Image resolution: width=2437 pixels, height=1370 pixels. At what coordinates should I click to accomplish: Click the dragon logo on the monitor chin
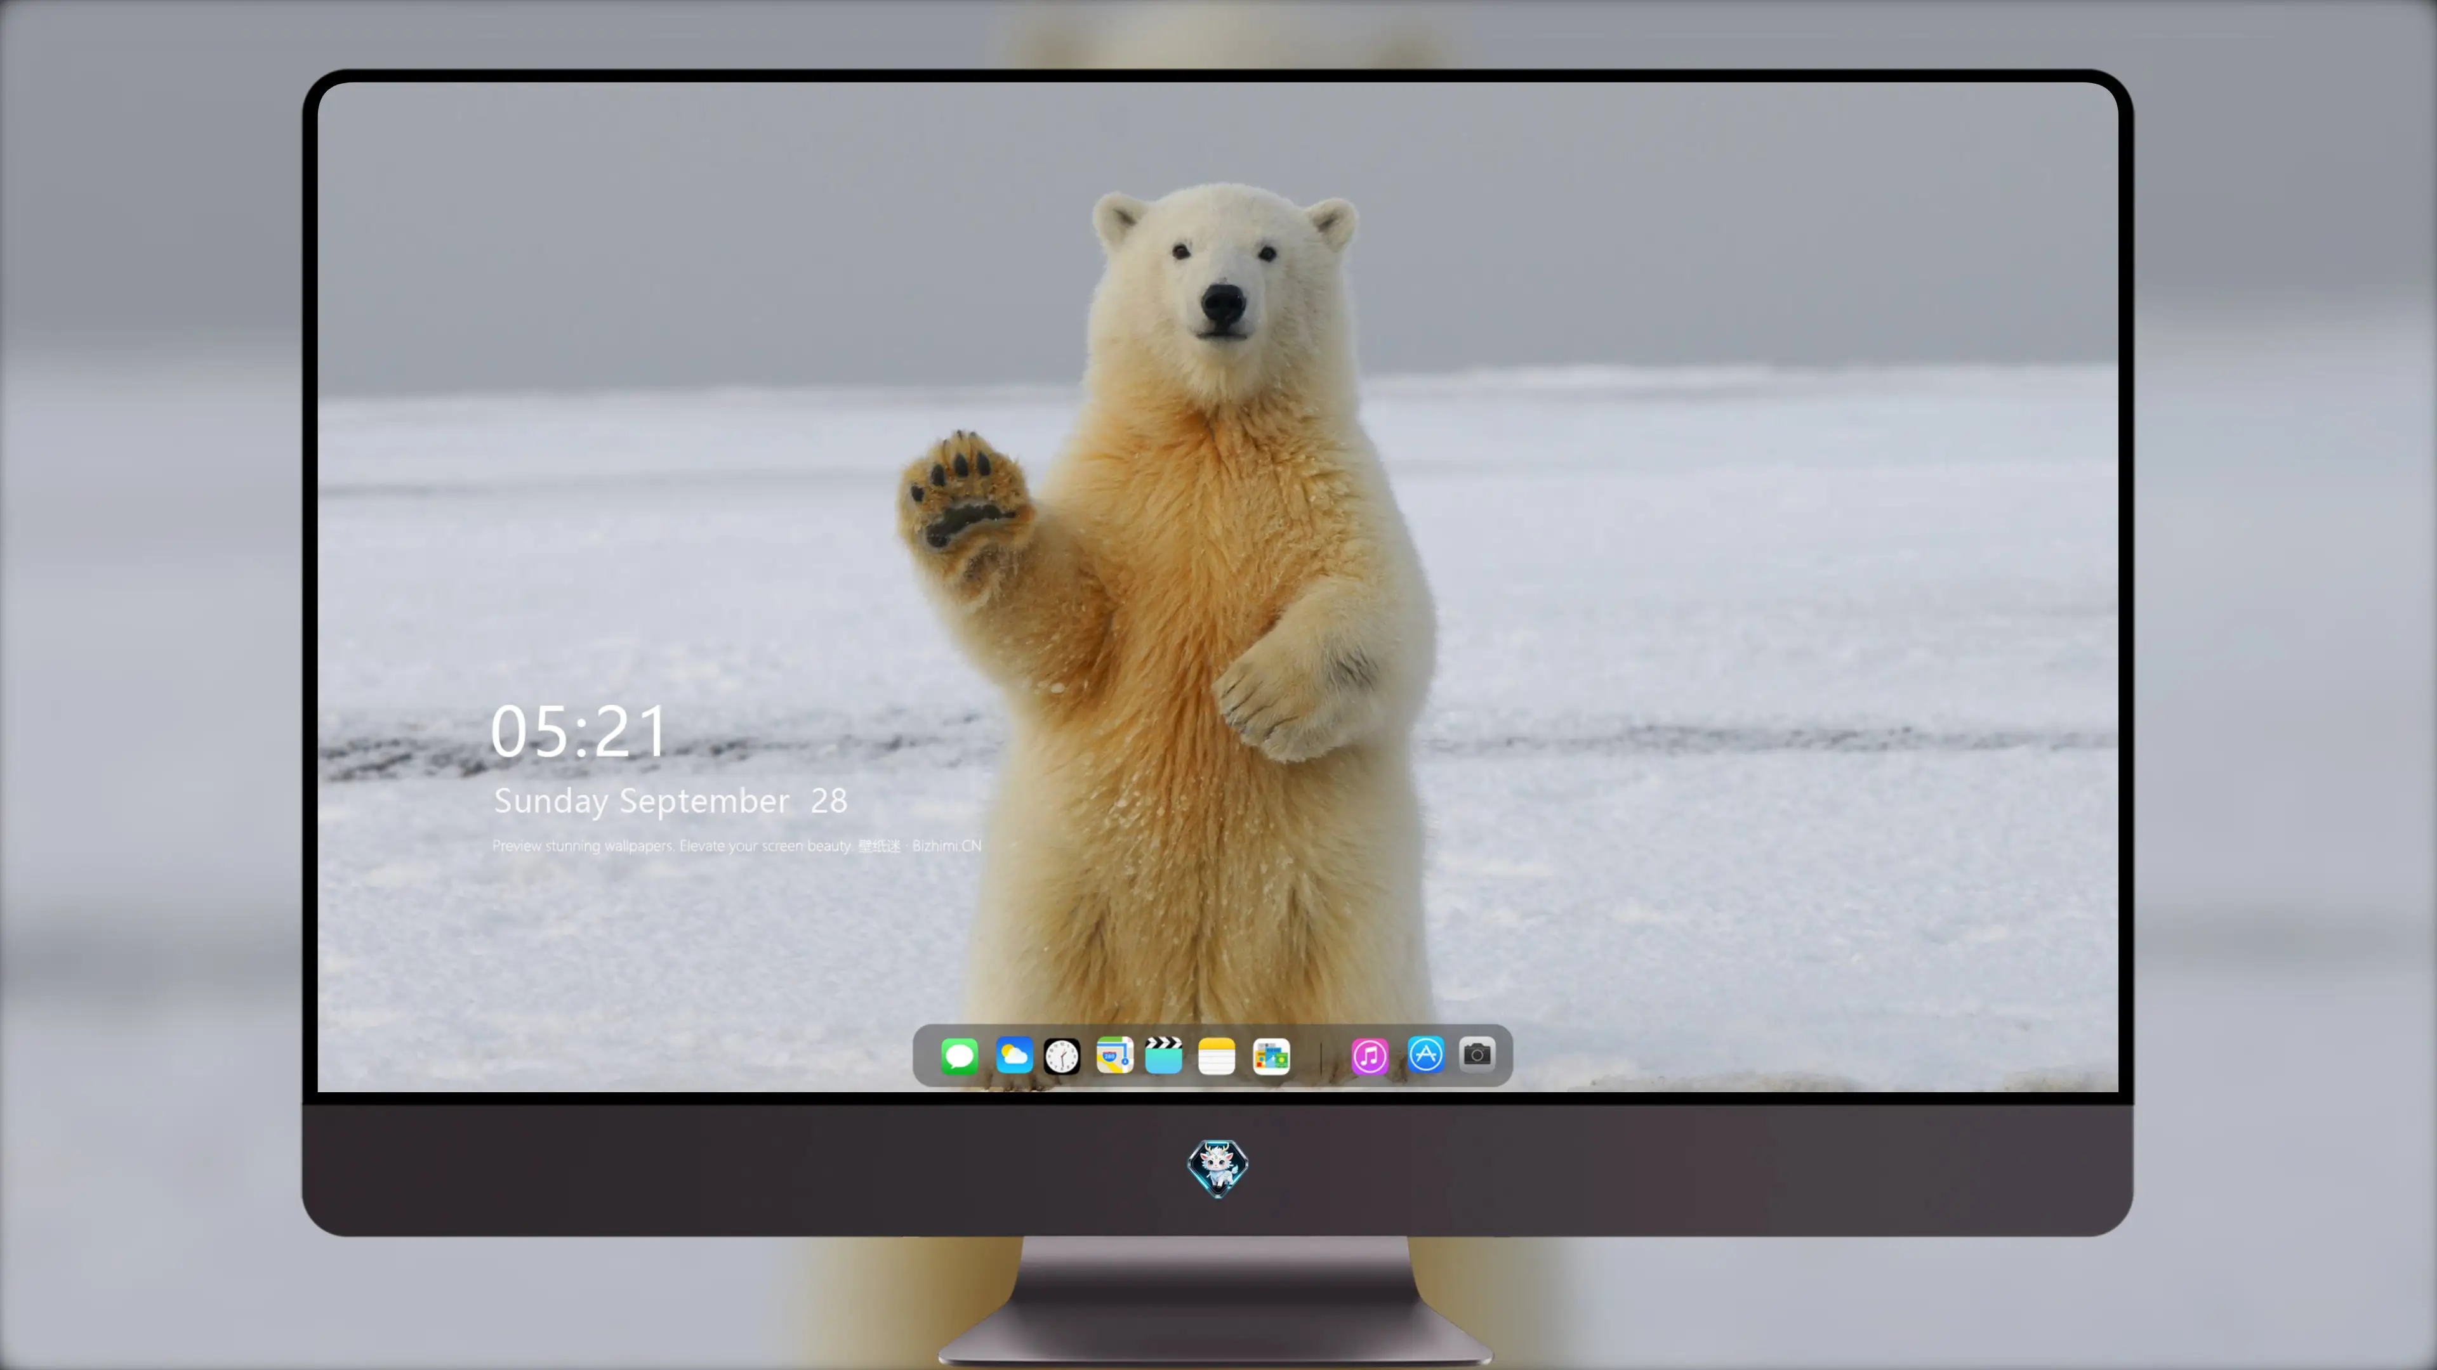[1218, 1168]
